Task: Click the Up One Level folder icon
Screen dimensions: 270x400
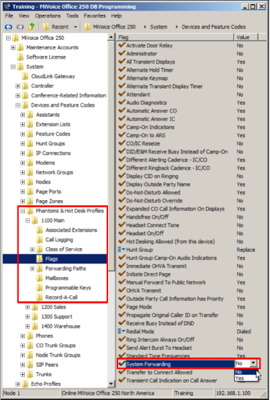Action: pos(32,26)
